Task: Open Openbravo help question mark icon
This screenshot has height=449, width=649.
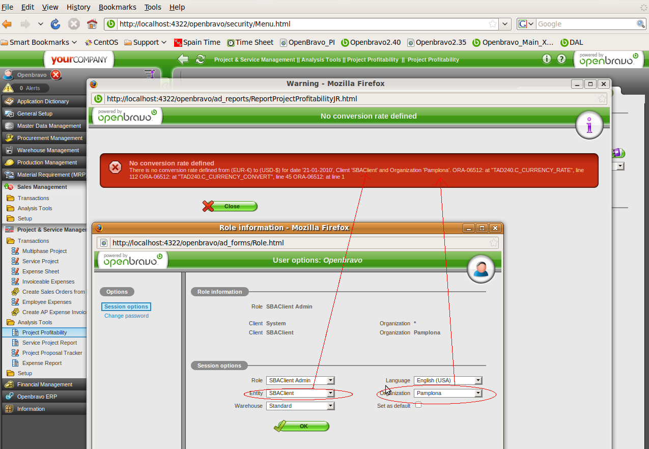Action: tap(561, 59)
